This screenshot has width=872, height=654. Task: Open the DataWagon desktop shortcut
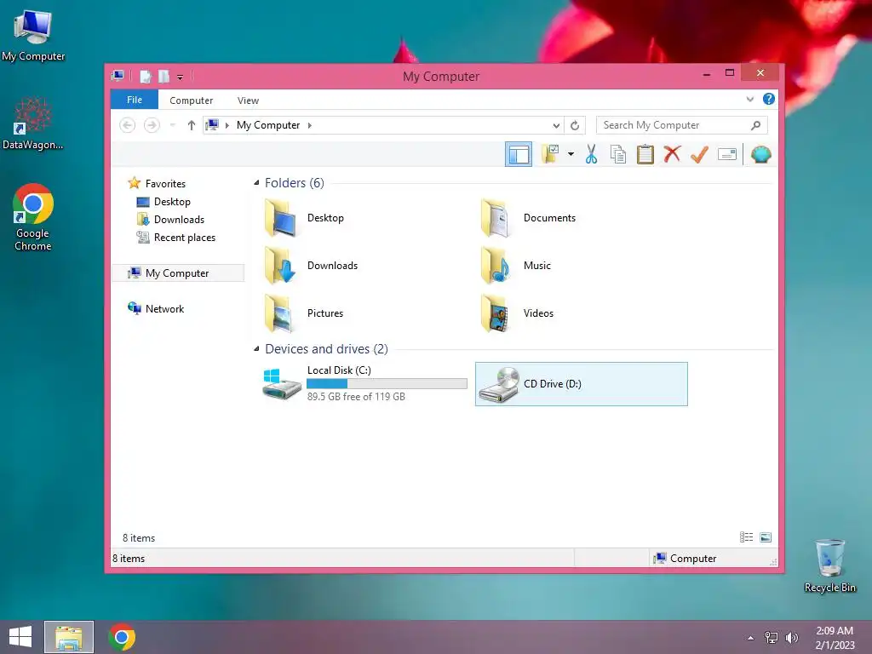tap(33, 123)
